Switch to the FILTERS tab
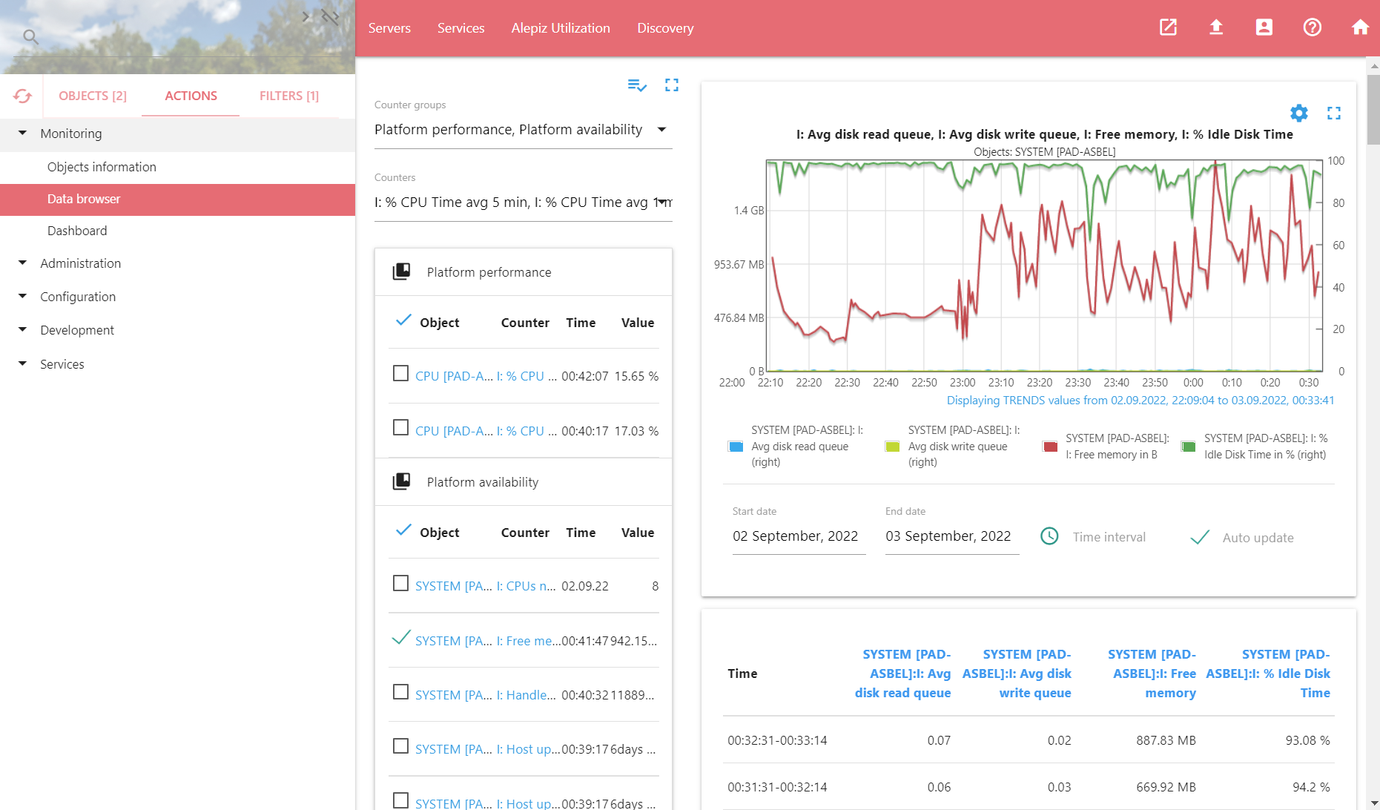The image size is (1380, 810). (x=288, y=96)
